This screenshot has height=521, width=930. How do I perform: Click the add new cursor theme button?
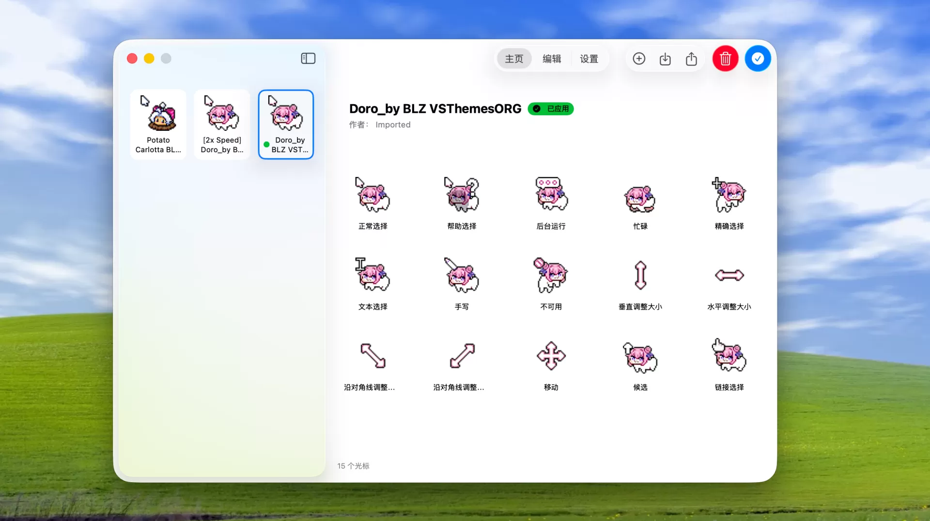click(639, 59)
